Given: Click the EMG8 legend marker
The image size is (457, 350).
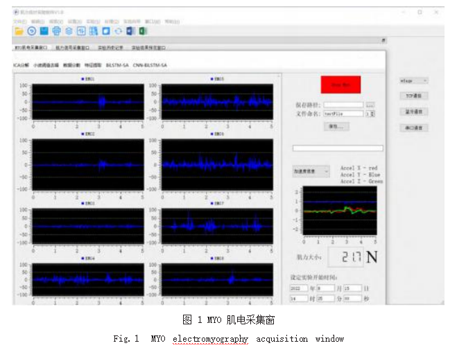Looking at the screenshot, I should [x=212, y=259].
